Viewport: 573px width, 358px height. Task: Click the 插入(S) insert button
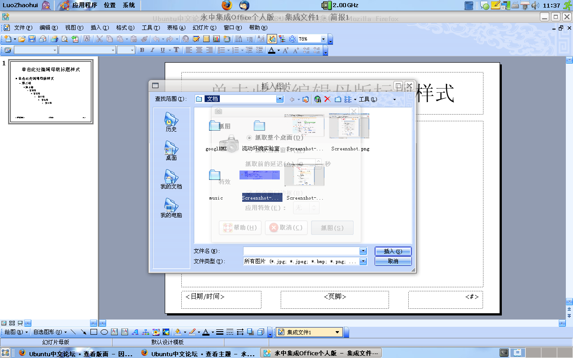pyautogui.click(x=393, y=251)
